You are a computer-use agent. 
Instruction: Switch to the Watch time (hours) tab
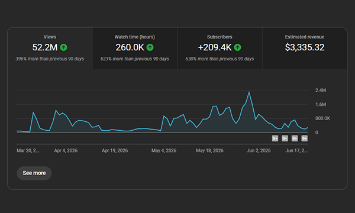[135, 48]
